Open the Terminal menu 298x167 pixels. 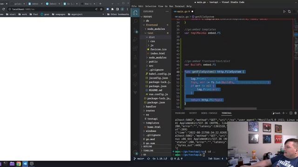tap(180, 6)
